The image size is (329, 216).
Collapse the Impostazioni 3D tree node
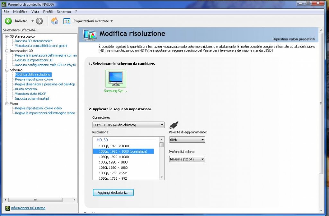click(7, 51)
